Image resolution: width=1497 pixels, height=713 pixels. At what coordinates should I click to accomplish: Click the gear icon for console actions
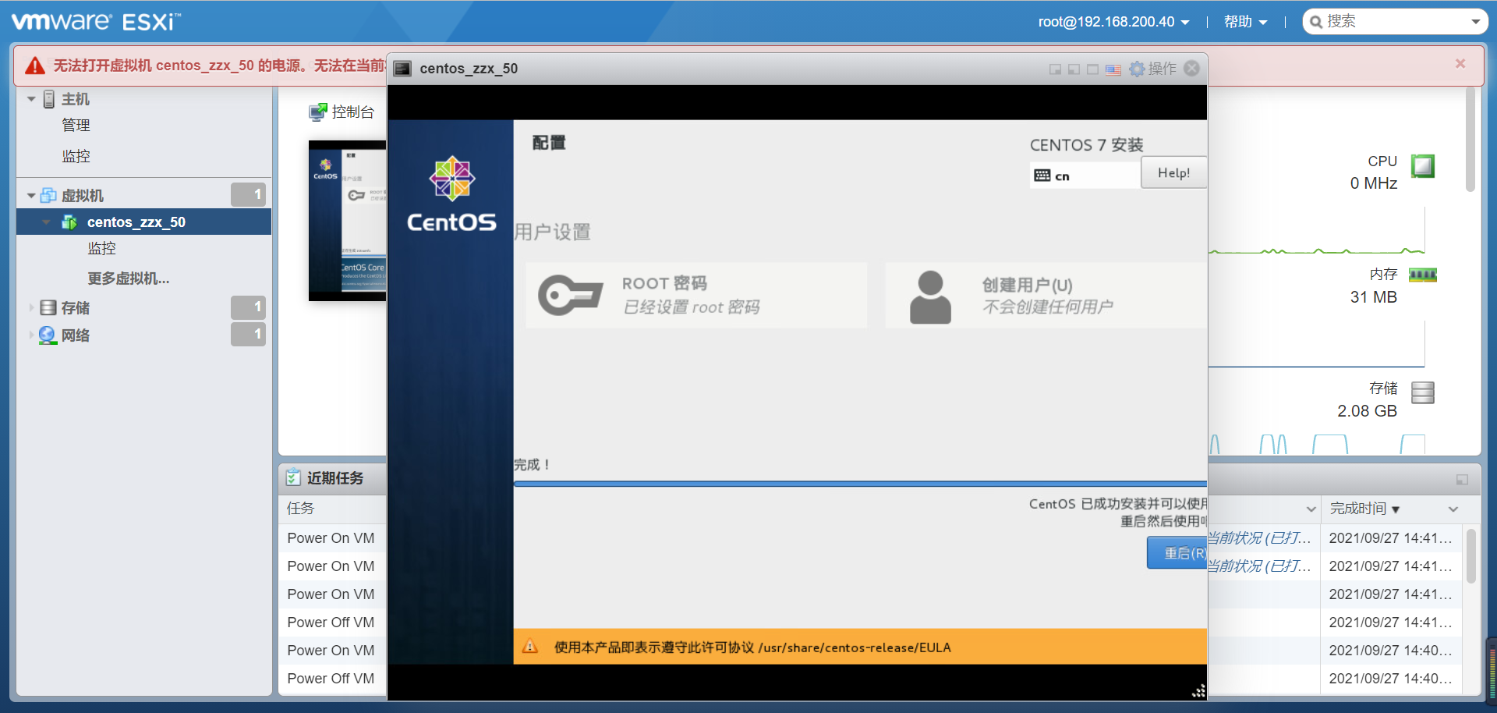[x=1138, y=69]
